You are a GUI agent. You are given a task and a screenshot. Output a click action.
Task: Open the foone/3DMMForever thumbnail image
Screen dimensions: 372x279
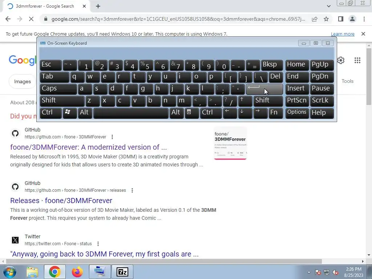pos(230,143)
